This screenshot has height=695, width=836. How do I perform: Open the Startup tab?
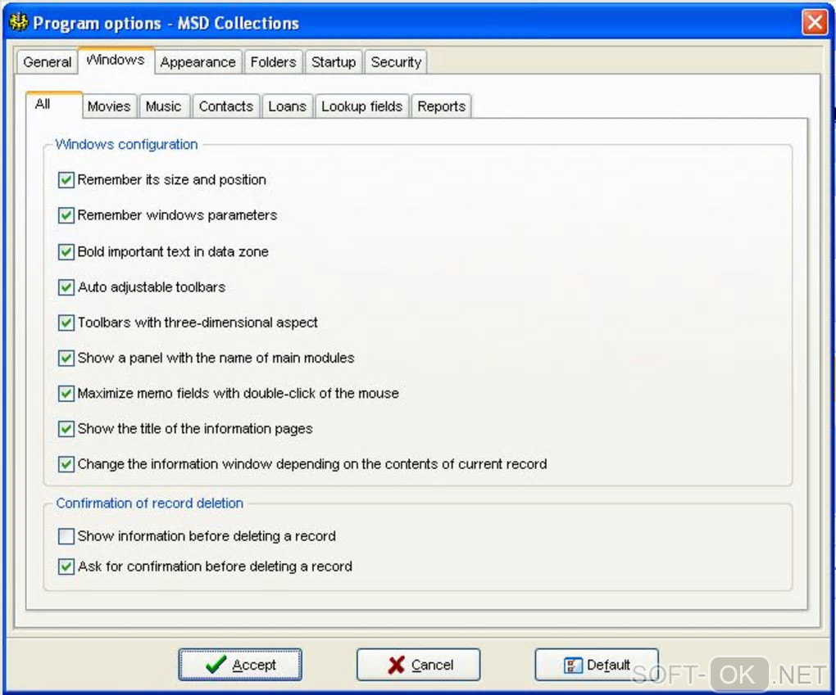[x=334, y=62]
